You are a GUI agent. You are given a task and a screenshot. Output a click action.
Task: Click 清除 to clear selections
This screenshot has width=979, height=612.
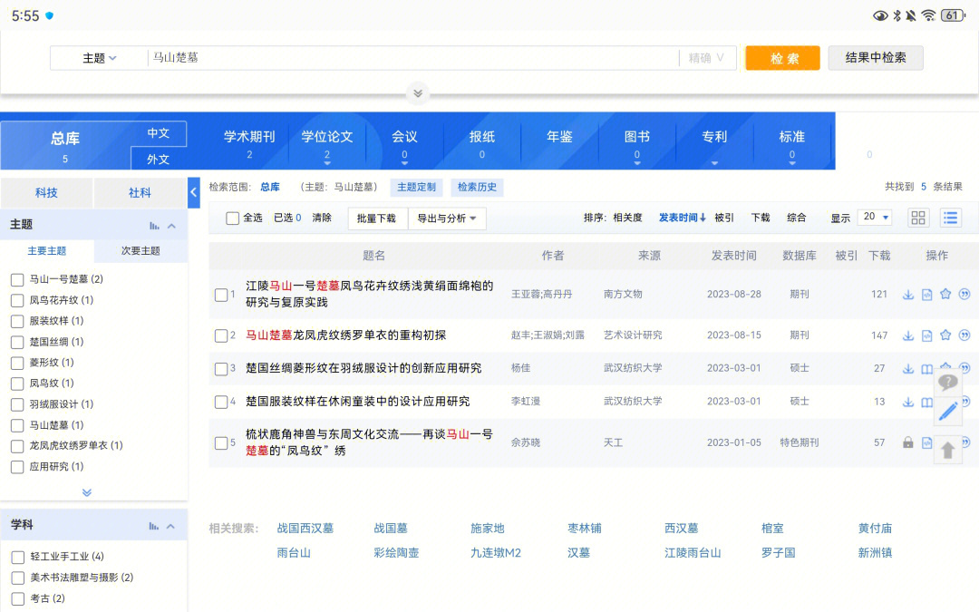(322, 218)
